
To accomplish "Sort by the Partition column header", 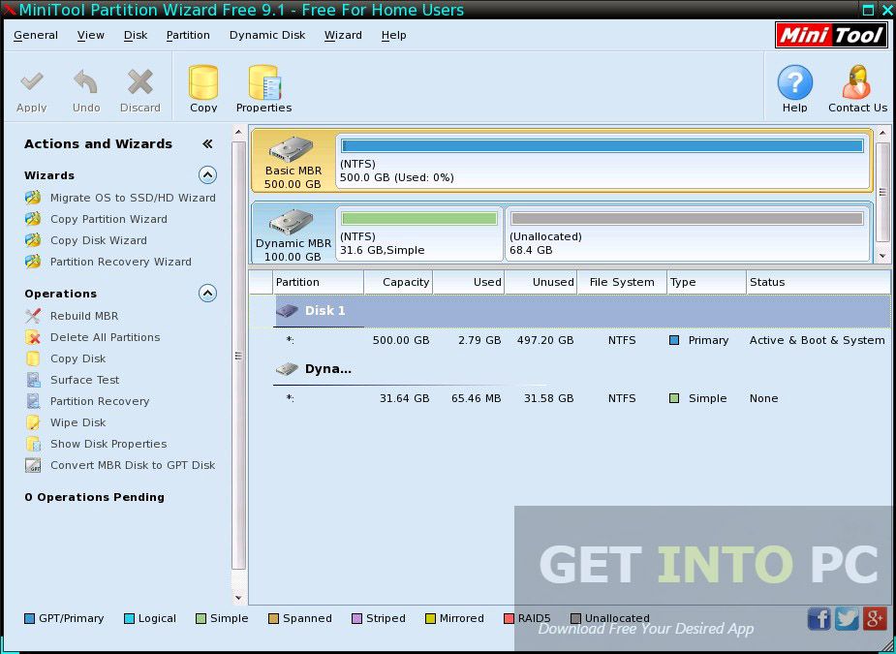I will 318,282.
